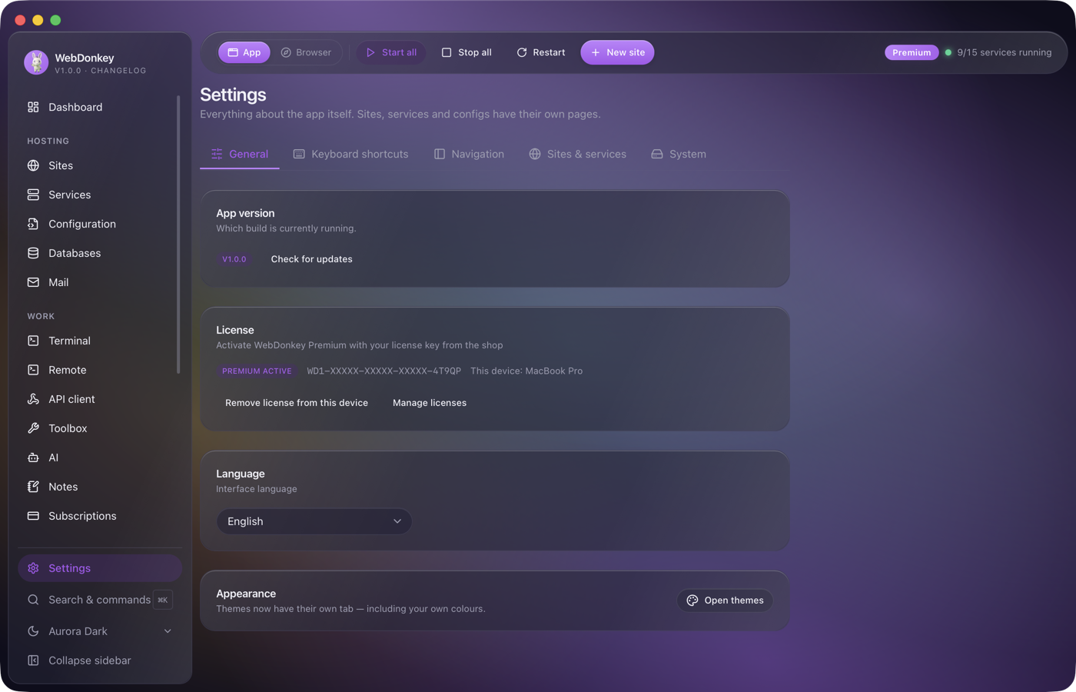Click the plus icon on New site
The height and width of the screenshot is (692, 1076).
coord(595,52)
